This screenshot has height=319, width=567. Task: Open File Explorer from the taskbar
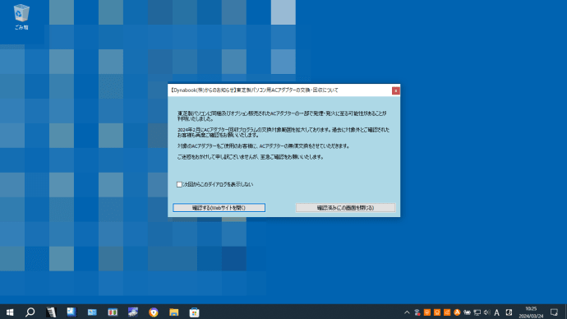pos(174,312)
